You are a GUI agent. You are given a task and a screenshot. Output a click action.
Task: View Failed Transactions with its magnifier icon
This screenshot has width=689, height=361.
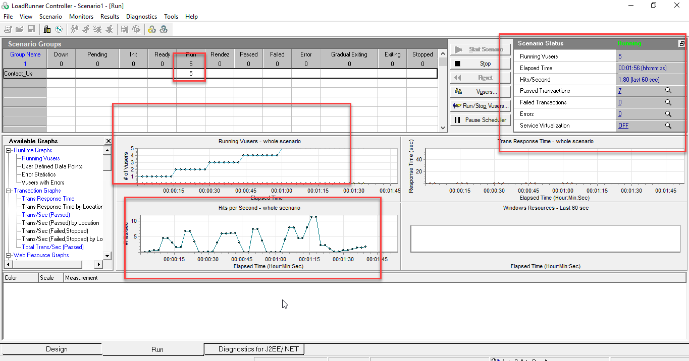click(x=668, y=102)
